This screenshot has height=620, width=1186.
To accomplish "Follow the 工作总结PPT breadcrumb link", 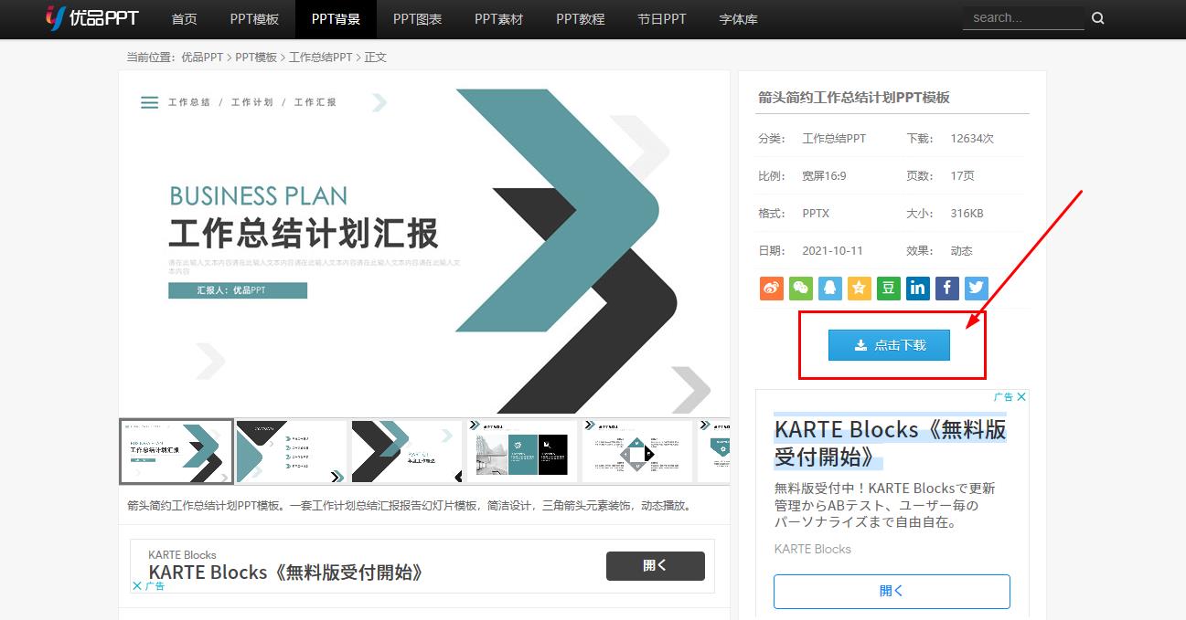I will tap(322, 57).
